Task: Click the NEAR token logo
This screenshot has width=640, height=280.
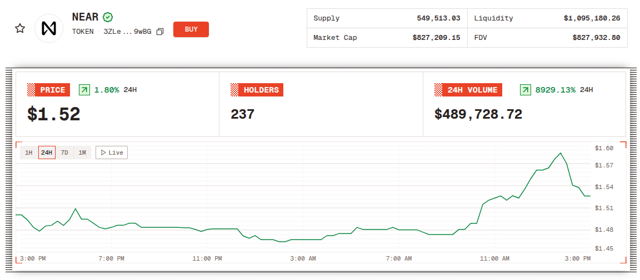Action: [49, 28]
